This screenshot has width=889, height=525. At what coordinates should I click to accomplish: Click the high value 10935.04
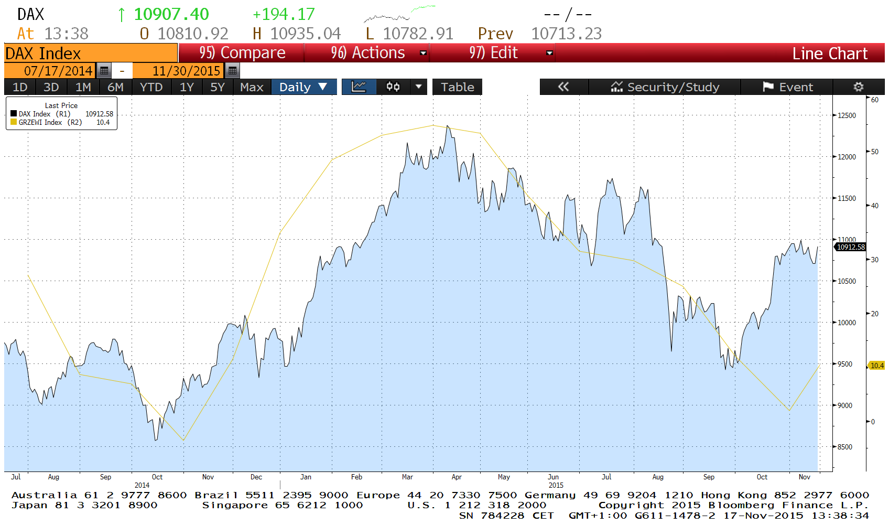coord(305,34)
